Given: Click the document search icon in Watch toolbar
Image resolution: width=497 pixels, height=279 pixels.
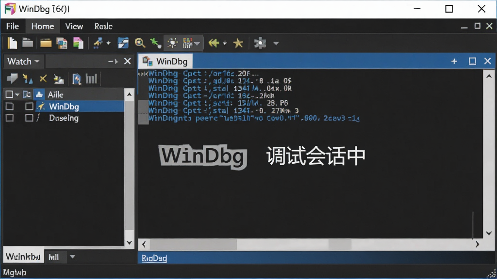Looking at the screenshot, I should coord(76,79).
